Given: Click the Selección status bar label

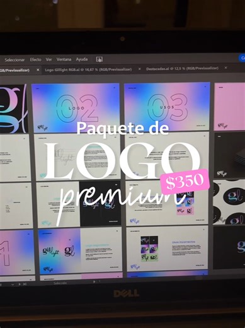Looking at the screenshot, I should coord(60,283).
